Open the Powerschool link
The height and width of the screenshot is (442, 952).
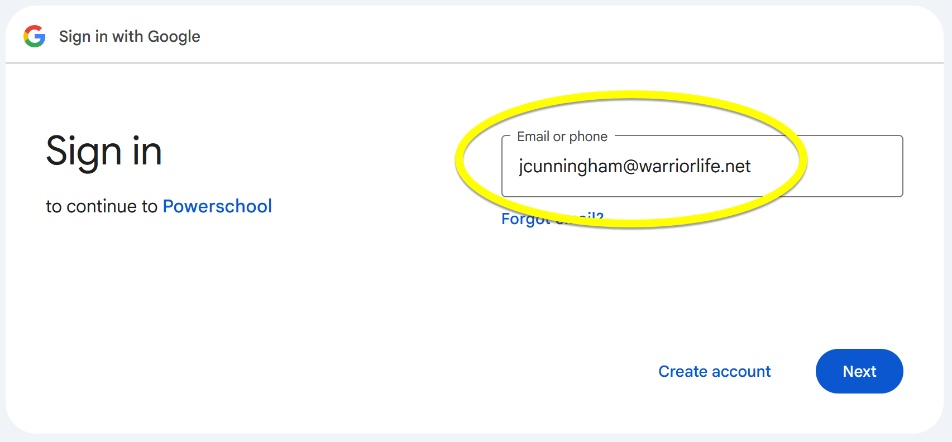217,206
